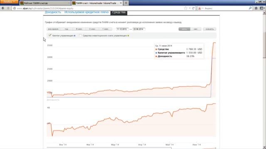The width and height of the screenshot is (266, 149).
Task: Open the Используемое кредитное плечо tab
Action: (86, 12)
